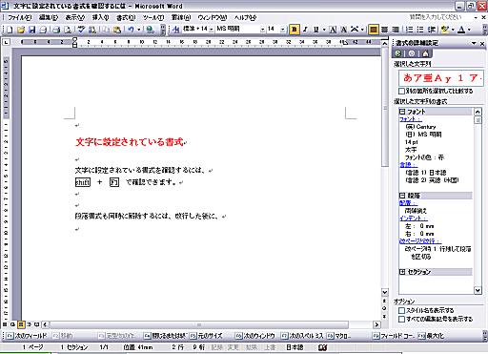
Task: Click the Character Shading A icon
Action: pyautogui.click(x=343, y=30)
